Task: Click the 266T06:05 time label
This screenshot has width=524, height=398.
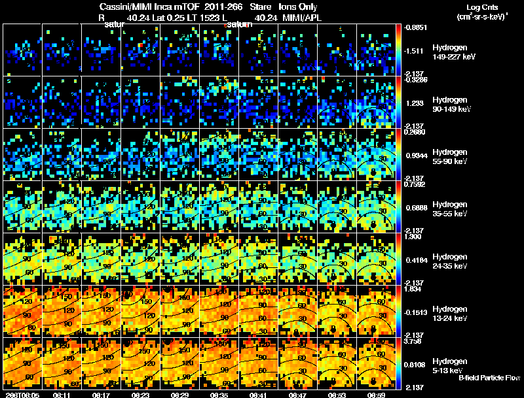Action: click(22, 395)
